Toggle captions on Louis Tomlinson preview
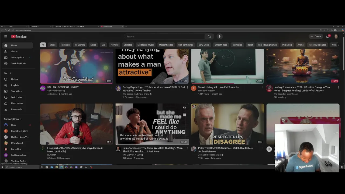Viewport: 345px width, 194px height. 184,115
